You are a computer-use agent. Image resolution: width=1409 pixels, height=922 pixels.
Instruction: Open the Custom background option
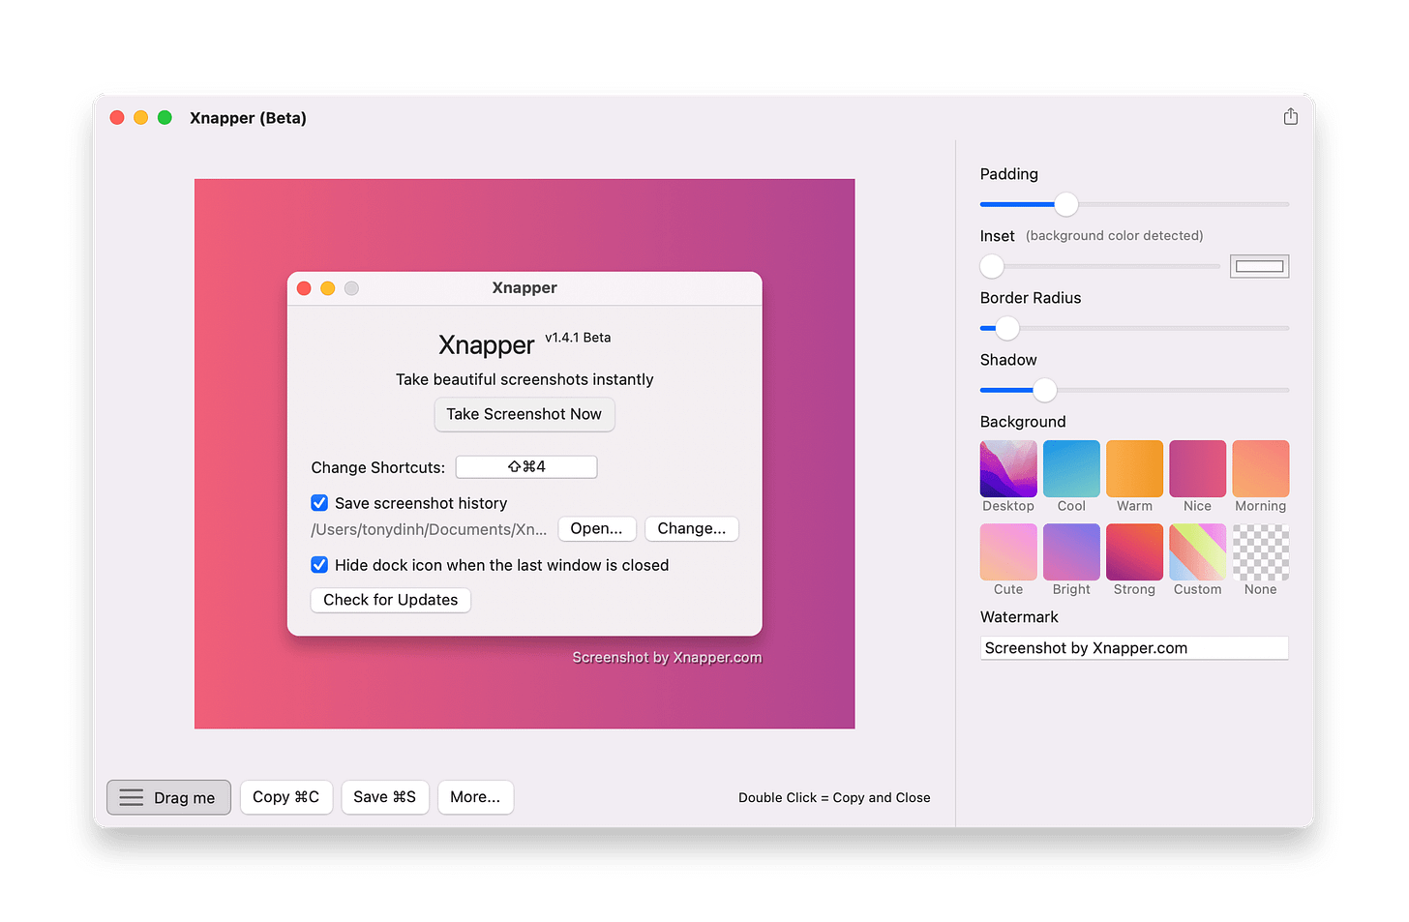(1197, 551)
